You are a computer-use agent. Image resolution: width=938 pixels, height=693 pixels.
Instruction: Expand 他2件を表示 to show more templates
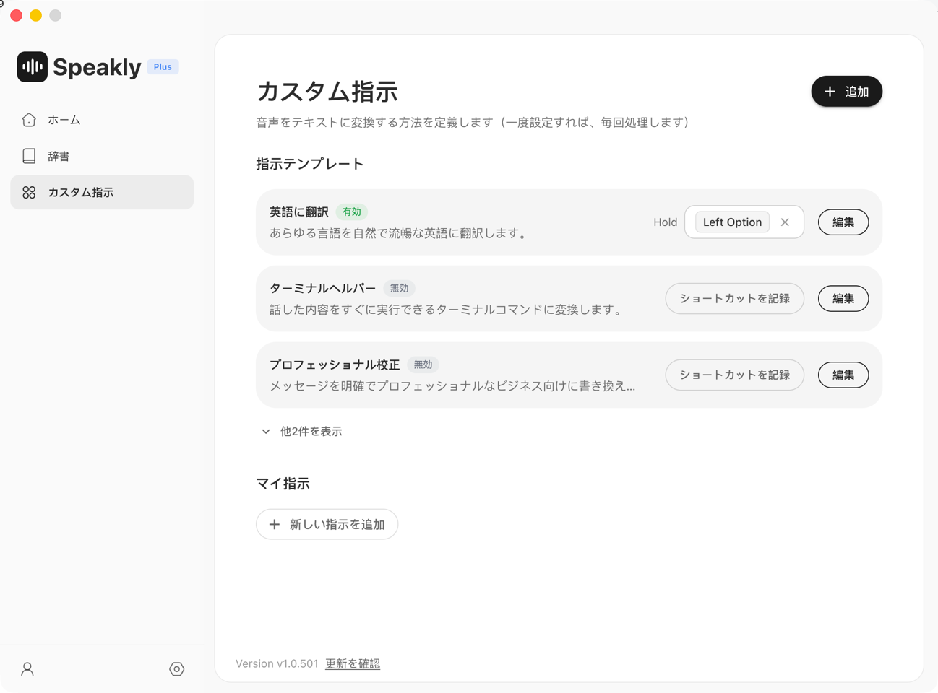pos(302,432)
